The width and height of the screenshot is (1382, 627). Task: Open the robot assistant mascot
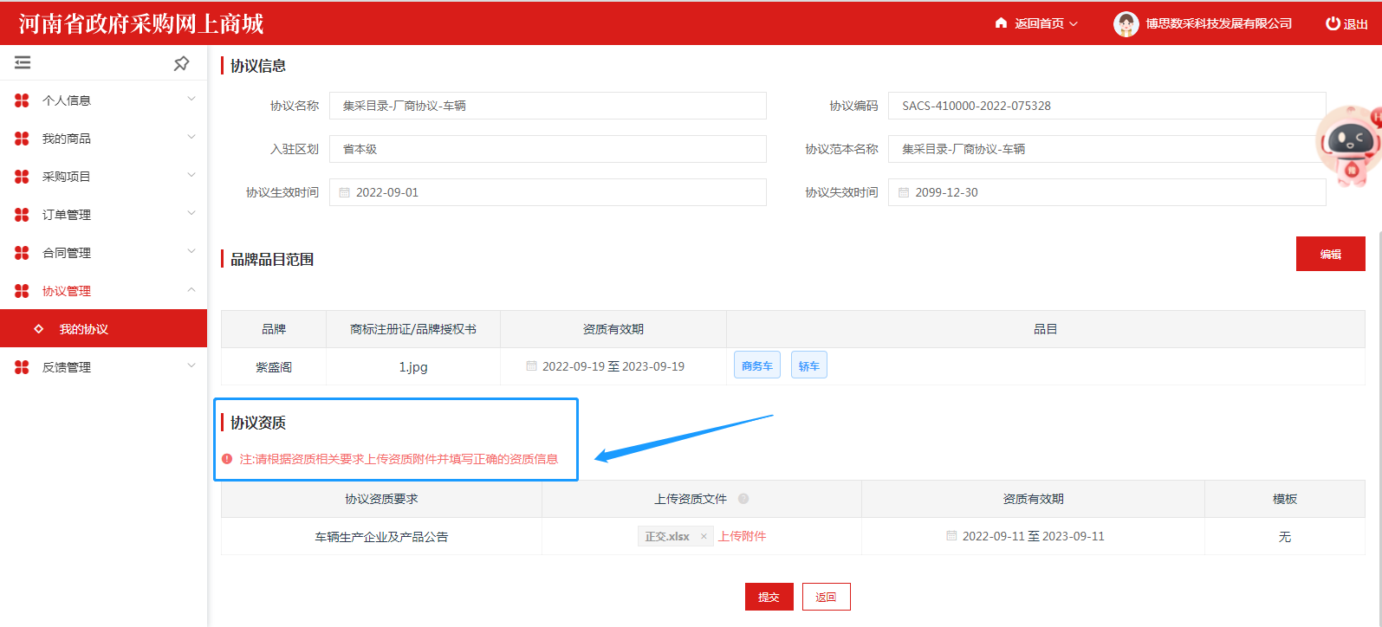coord(1349,145)
